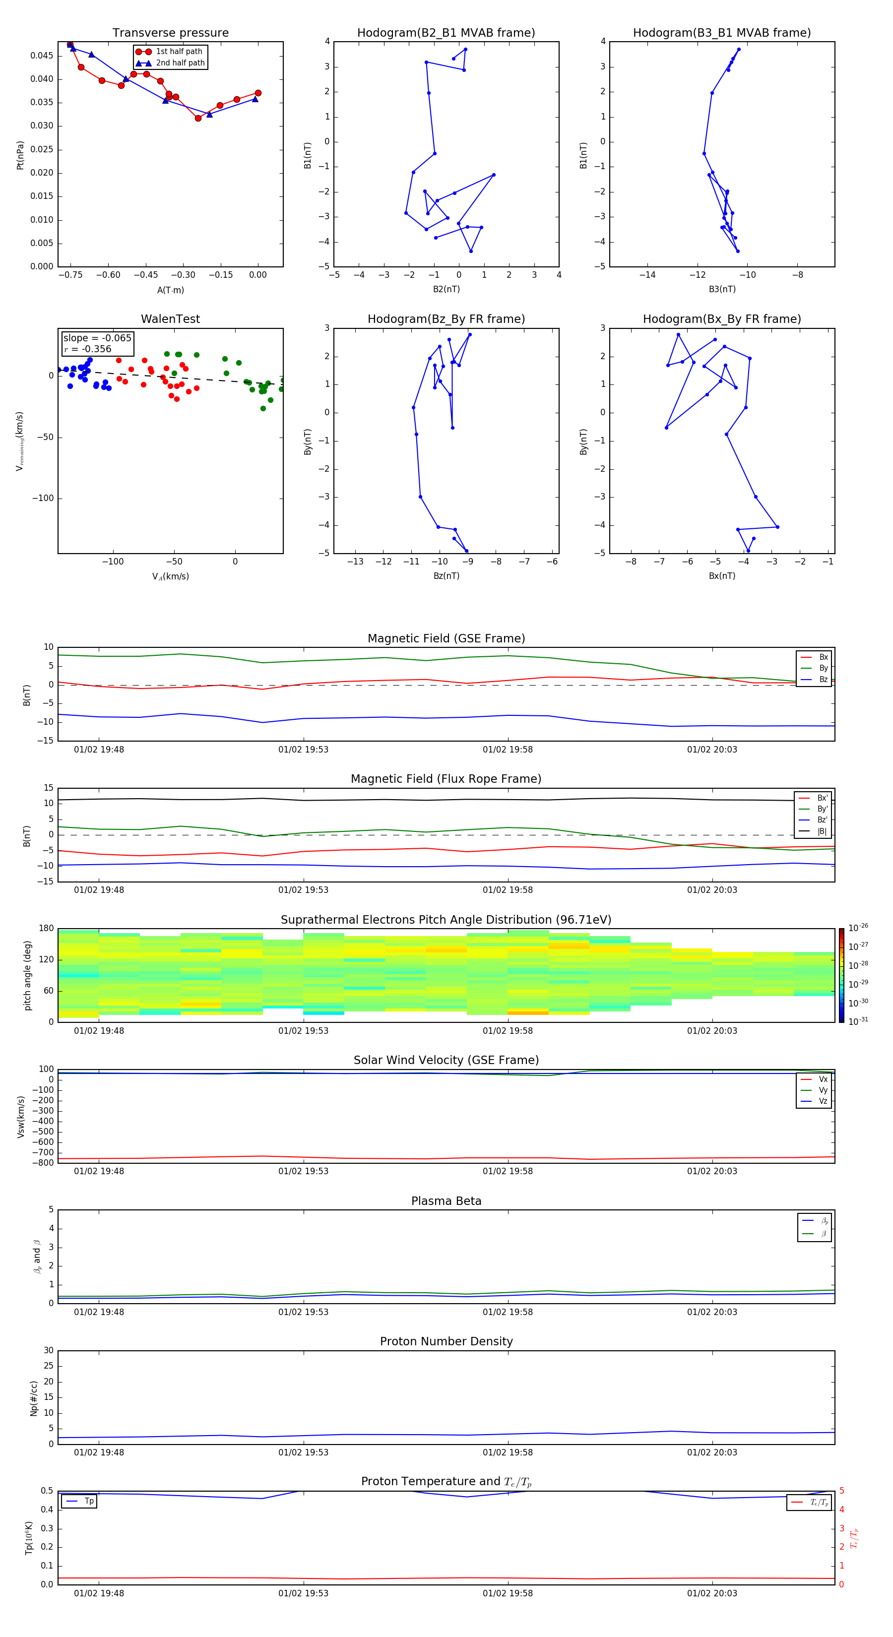
Task: Select the "Bz(nT)" x-axis label
Action: pos(446,576)
